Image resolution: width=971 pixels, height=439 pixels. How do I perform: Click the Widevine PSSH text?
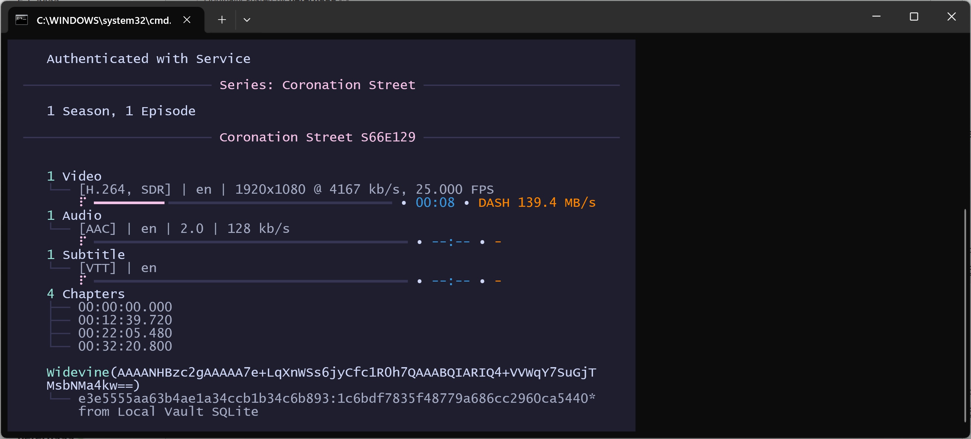[321, 373]
